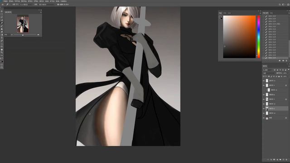Viewport: 290px width, 163px height.
Task: Delete layer with Layers panel trash icon
Action: coord(286,159)
